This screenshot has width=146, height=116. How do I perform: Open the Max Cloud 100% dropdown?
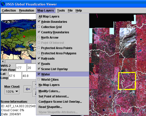click(12, 91)
